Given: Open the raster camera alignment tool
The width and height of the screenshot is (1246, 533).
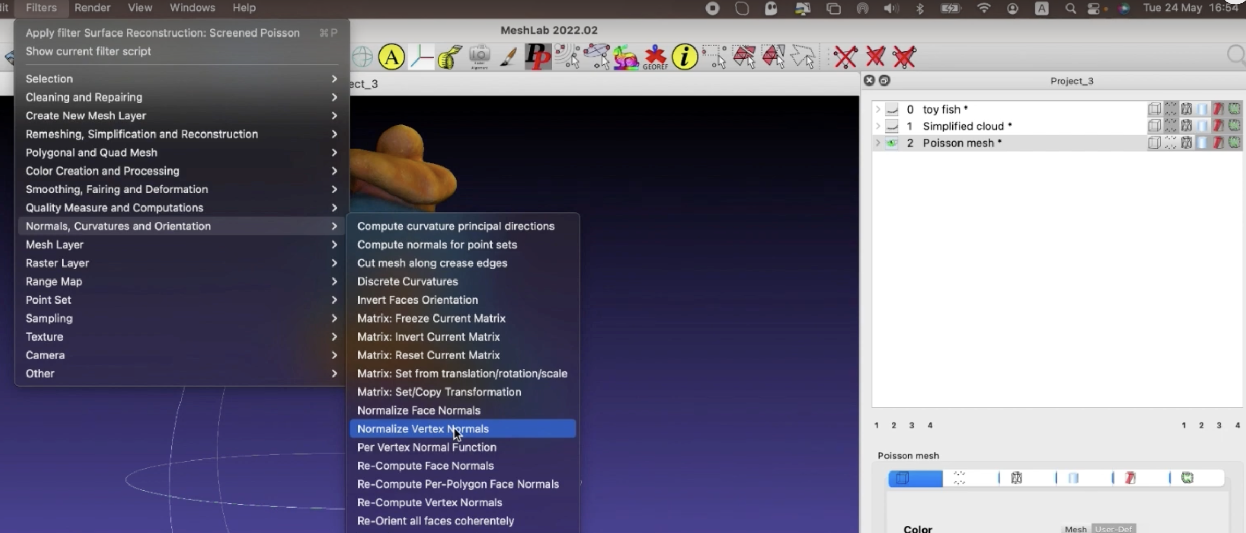Looking at the screenshot, I should point(479,57).
